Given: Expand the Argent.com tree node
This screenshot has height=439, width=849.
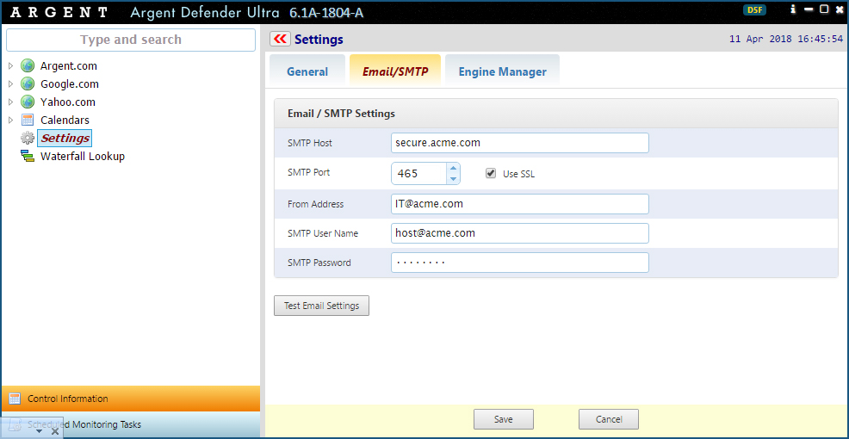Looking at the screenshot, I should point(10,66).
